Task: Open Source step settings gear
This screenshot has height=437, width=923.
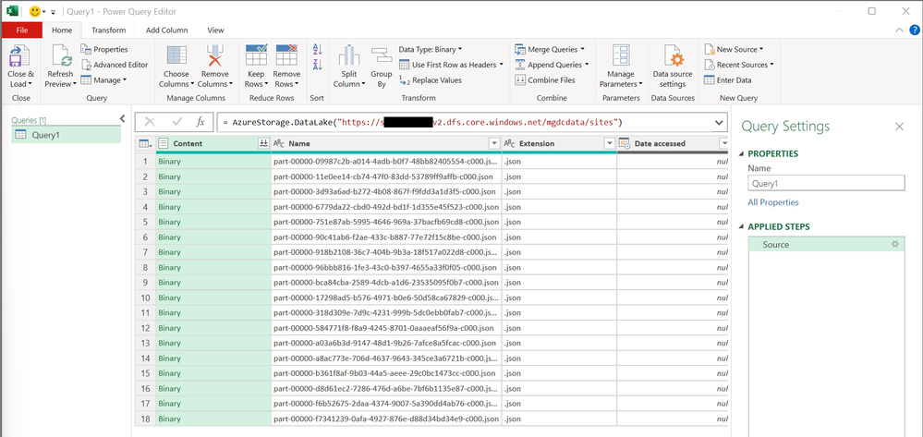Action: 895,245
